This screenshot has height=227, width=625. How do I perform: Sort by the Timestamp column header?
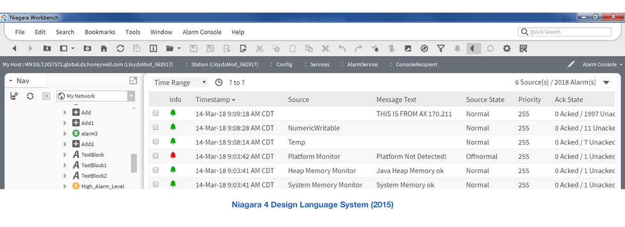click(215, 99)
